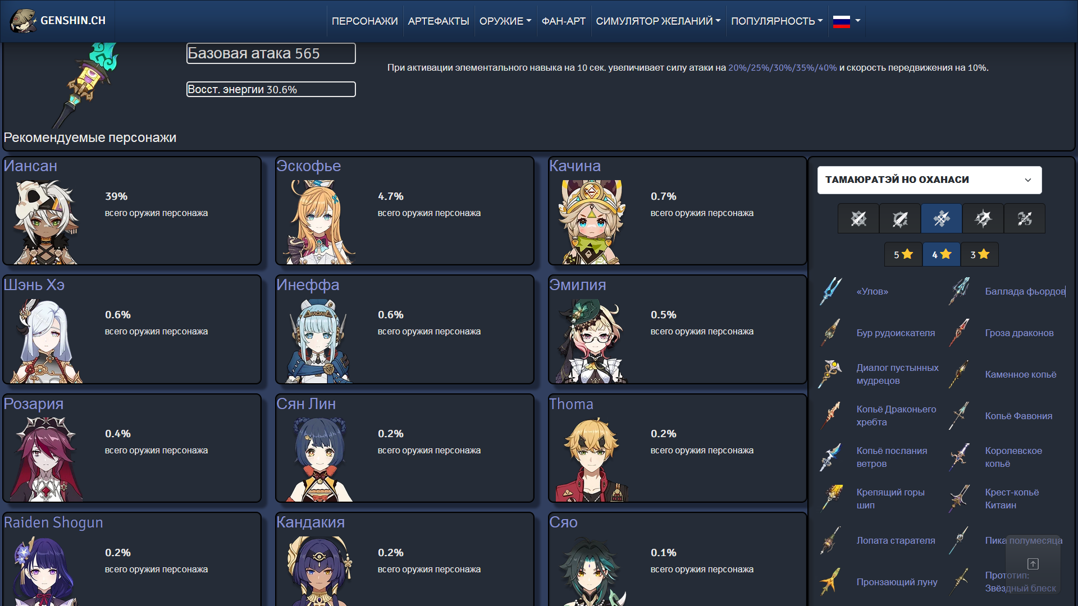This screenshot has height=606, width=1078.
Task: Click the «Улов» spear icon
Action: pyautogui.click(x=831, y=291)
